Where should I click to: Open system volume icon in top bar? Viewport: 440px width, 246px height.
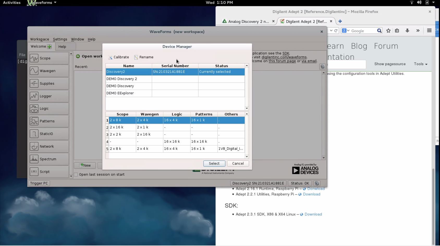(419, 3)
